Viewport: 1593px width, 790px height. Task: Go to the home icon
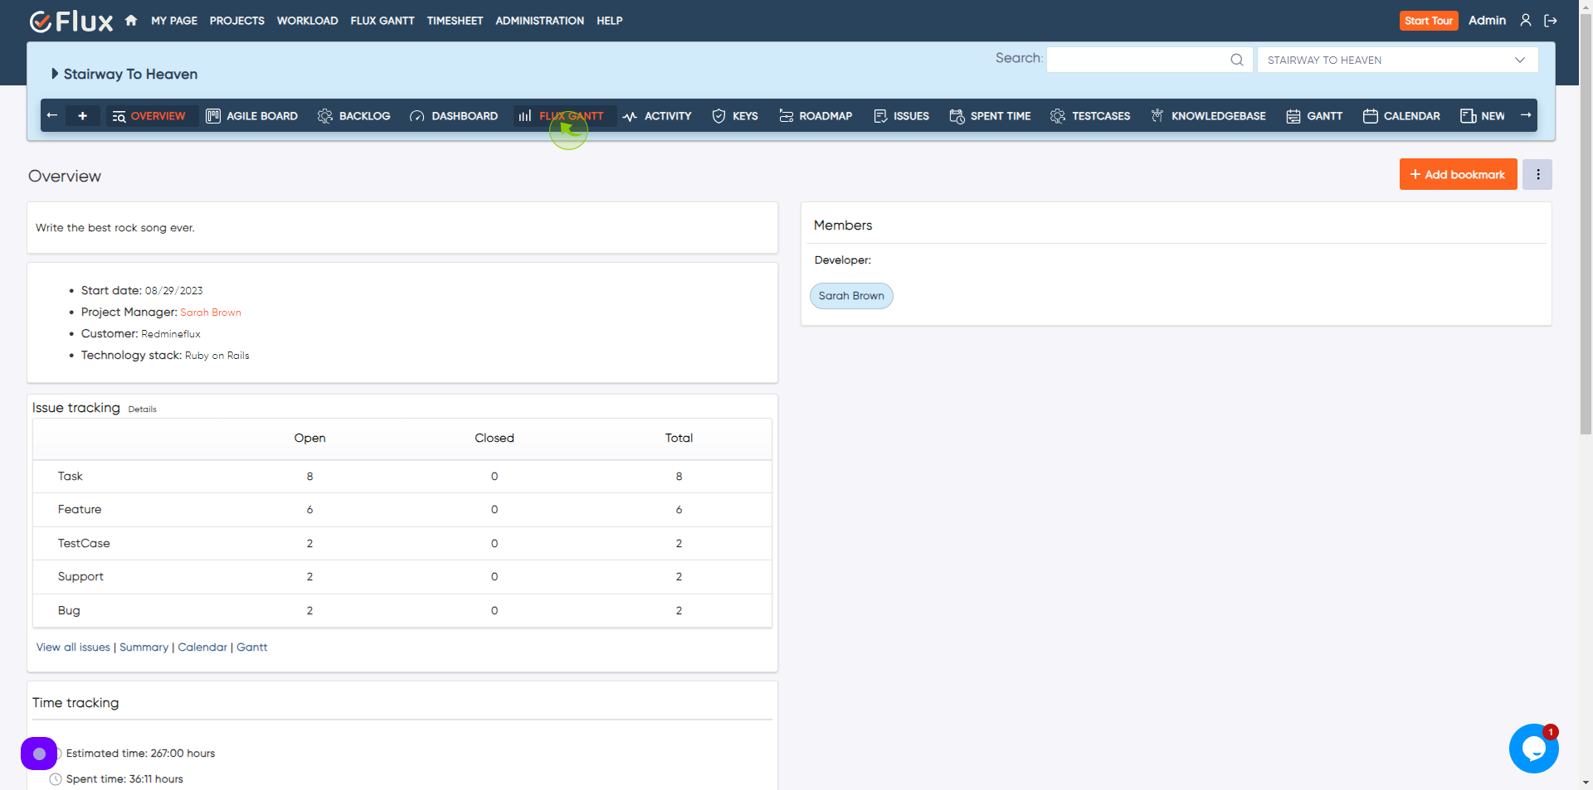click(x=131, y=21)
